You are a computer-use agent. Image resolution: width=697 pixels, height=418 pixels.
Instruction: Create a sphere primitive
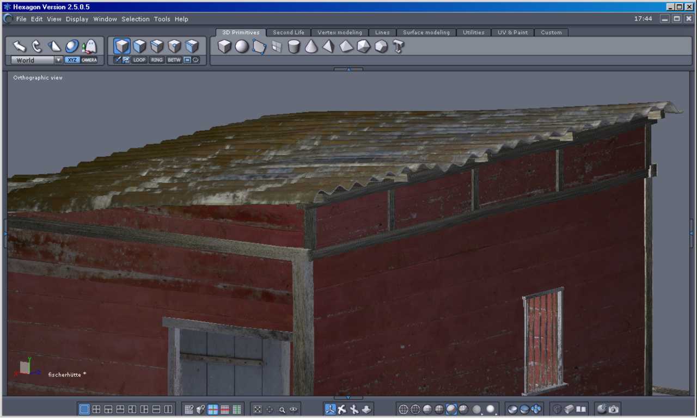tap(242, 47)
